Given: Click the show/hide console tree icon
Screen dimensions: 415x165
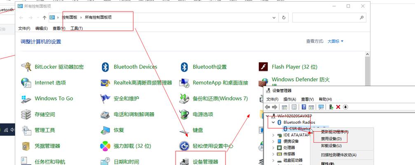Looking at the screenshot, I should 284,107.
